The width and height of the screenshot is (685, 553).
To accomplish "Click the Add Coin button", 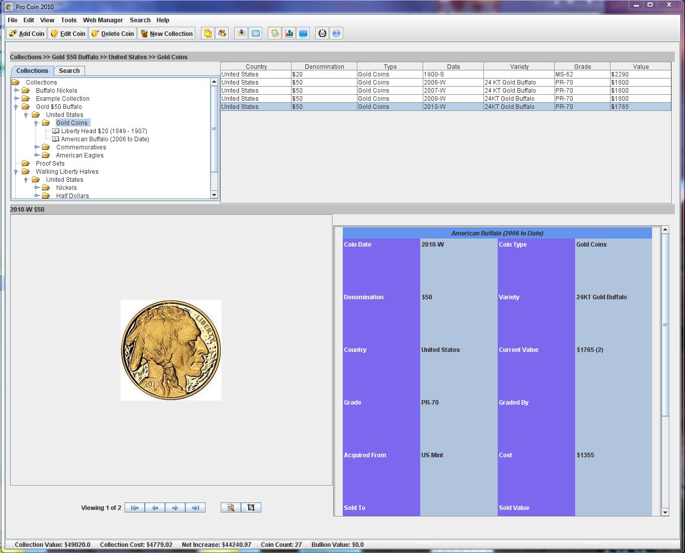I will point(27,34).
